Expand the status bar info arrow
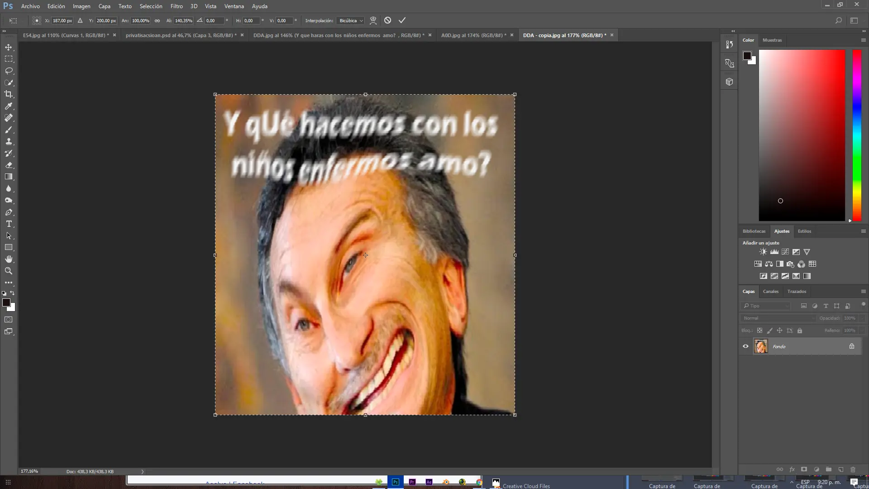This screenshot has width=869, height=489. click(x=142, y=471)
